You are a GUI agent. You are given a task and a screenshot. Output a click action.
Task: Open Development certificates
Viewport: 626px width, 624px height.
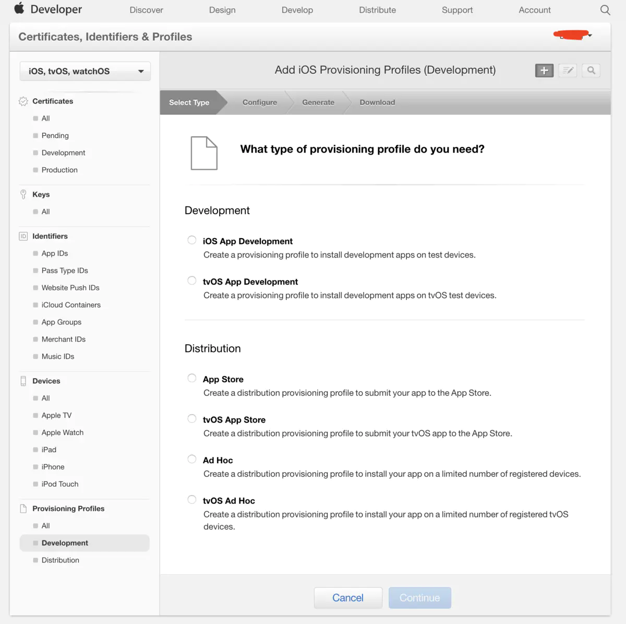[64, 153]
